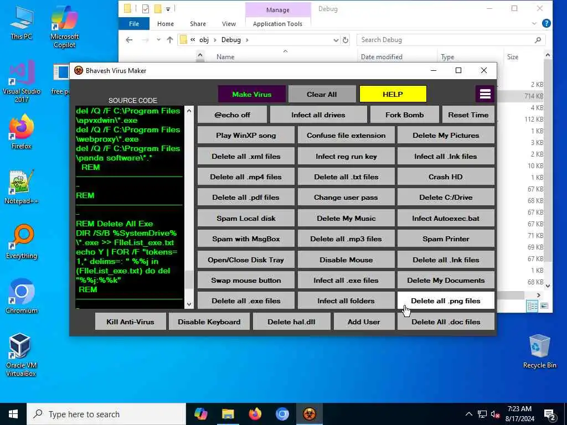Open File Explorer from the taskbar
This screenshot has height=425, width=567.
(228, 414)
